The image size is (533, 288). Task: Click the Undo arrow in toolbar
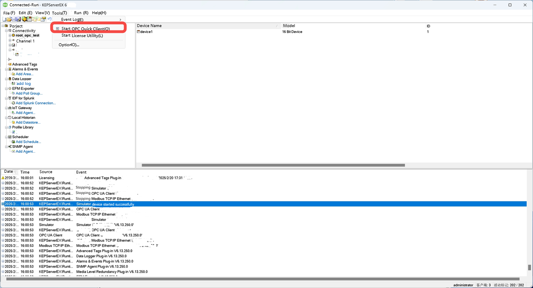pos(50,20)
